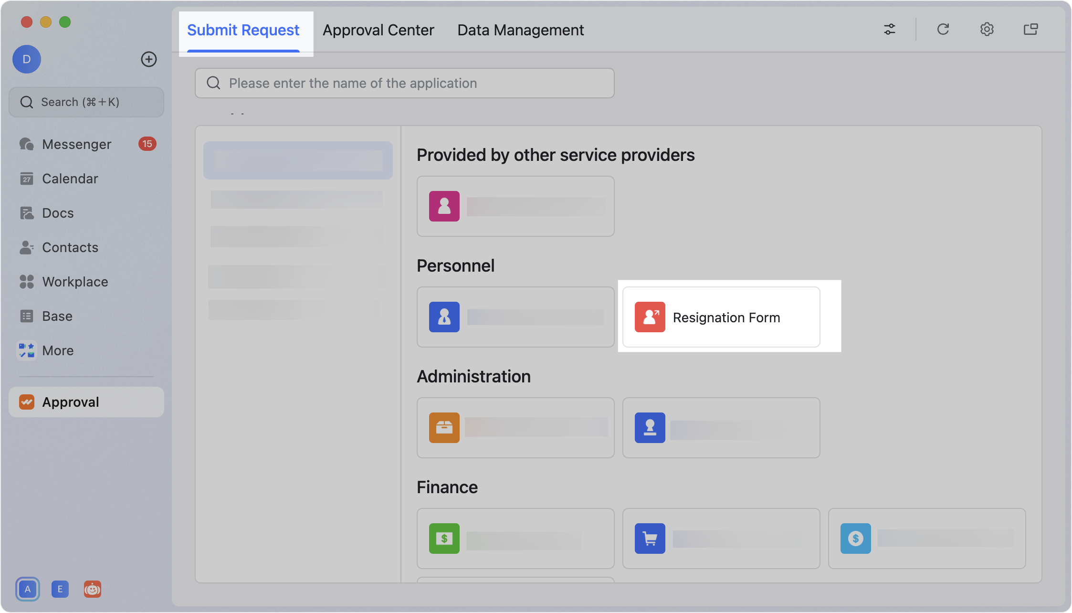Open Docs in the sidebar
This screenshot has height=613, width=1072.
(58, 213)
